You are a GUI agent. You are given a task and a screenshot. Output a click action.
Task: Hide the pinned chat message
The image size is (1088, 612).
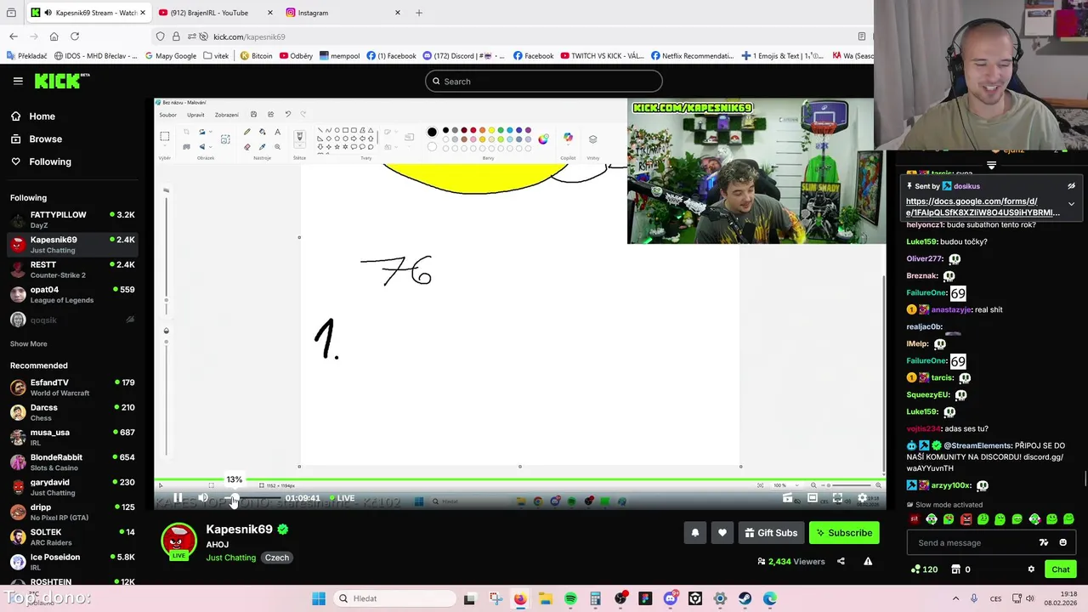(1072, 186)
